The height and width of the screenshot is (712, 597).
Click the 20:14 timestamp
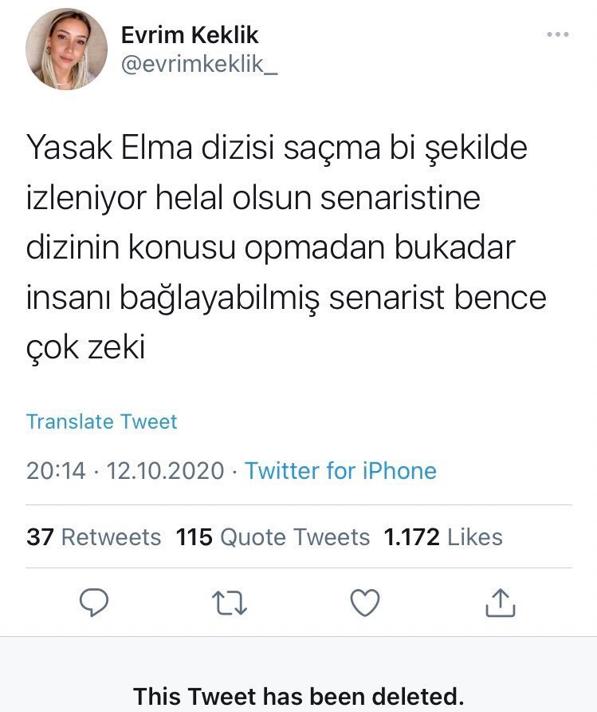coord(56,471)
